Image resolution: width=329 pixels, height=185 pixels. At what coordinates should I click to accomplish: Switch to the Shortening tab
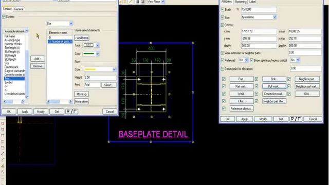pos(241,2)
